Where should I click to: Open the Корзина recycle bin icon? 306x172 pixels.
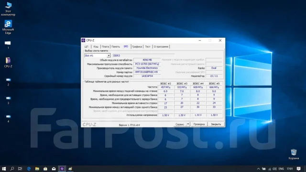pyautogui.click(x=294, y=154)
